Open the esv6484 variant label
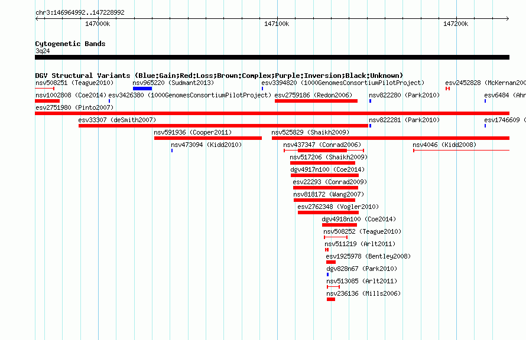526x340 pixels. click(x=505, y=95)
